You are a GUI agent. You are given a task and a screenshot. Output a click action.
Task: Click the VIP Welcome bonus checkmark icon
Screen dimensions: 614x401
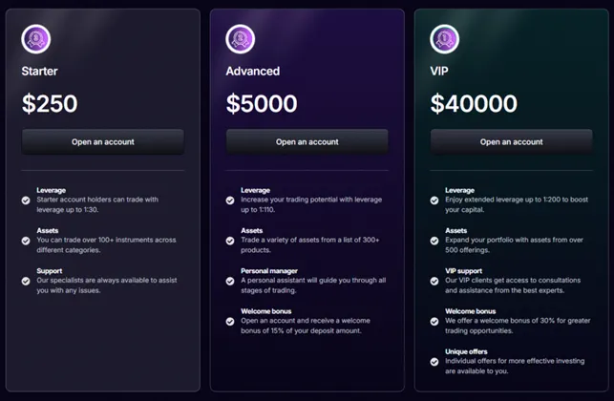tap(434, 322)
